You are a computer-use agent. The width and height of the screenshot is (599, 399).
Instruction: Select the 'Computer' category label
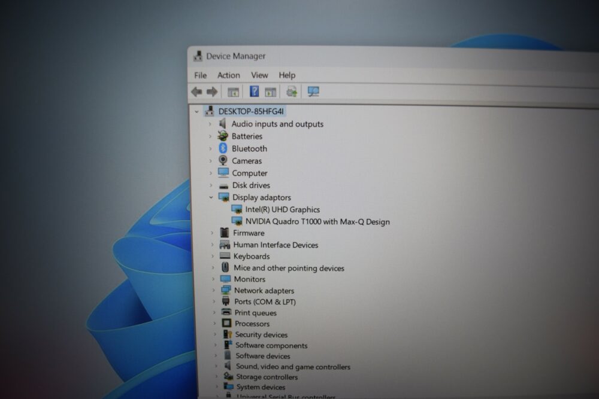249,173
